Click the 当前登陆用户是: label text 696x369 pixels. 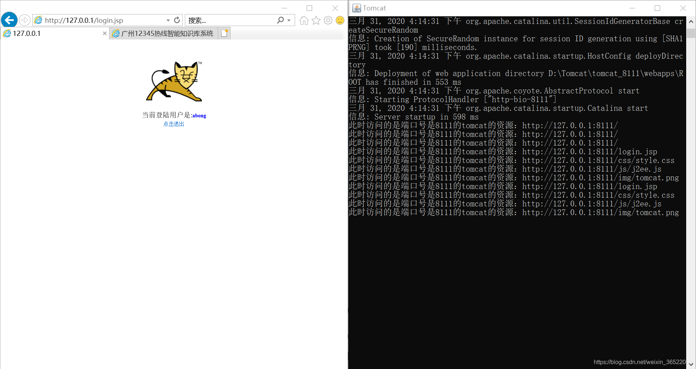point(167,115)
